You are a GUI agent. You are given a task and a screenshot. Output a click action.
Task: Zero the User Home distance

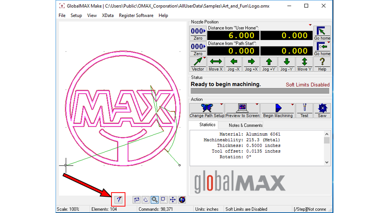coord(198,33)
